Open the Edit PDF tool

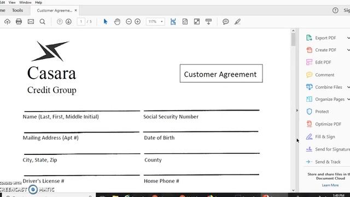318,62
